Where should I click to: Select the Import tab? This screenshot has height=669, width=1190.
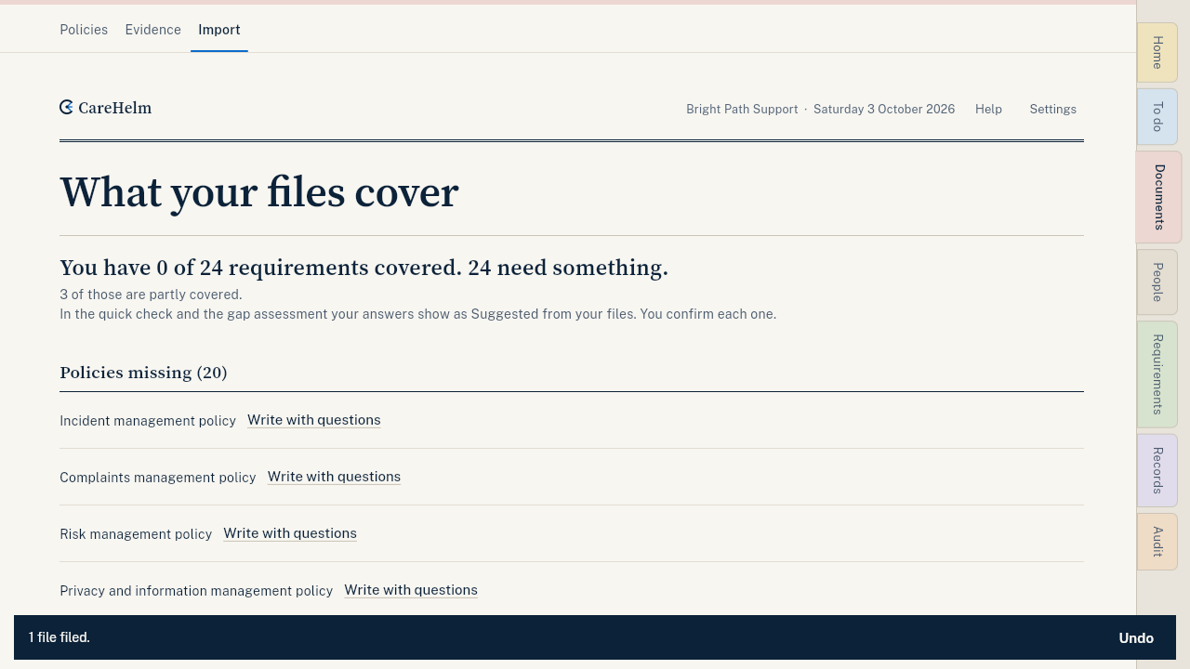pyautogui.click(x=219, y=30)
